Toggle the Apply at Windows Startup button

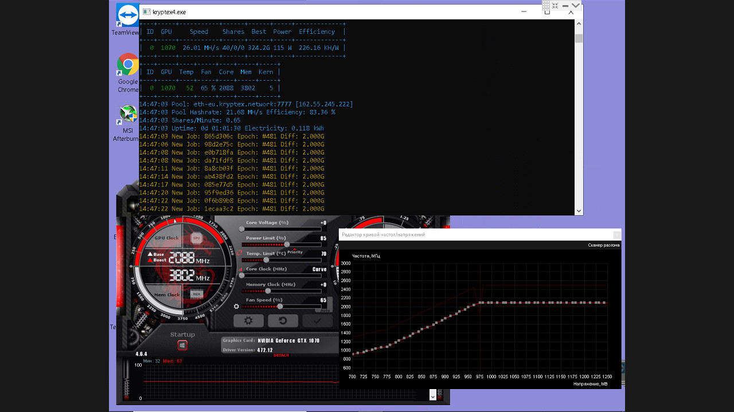(x=182, y=345)
